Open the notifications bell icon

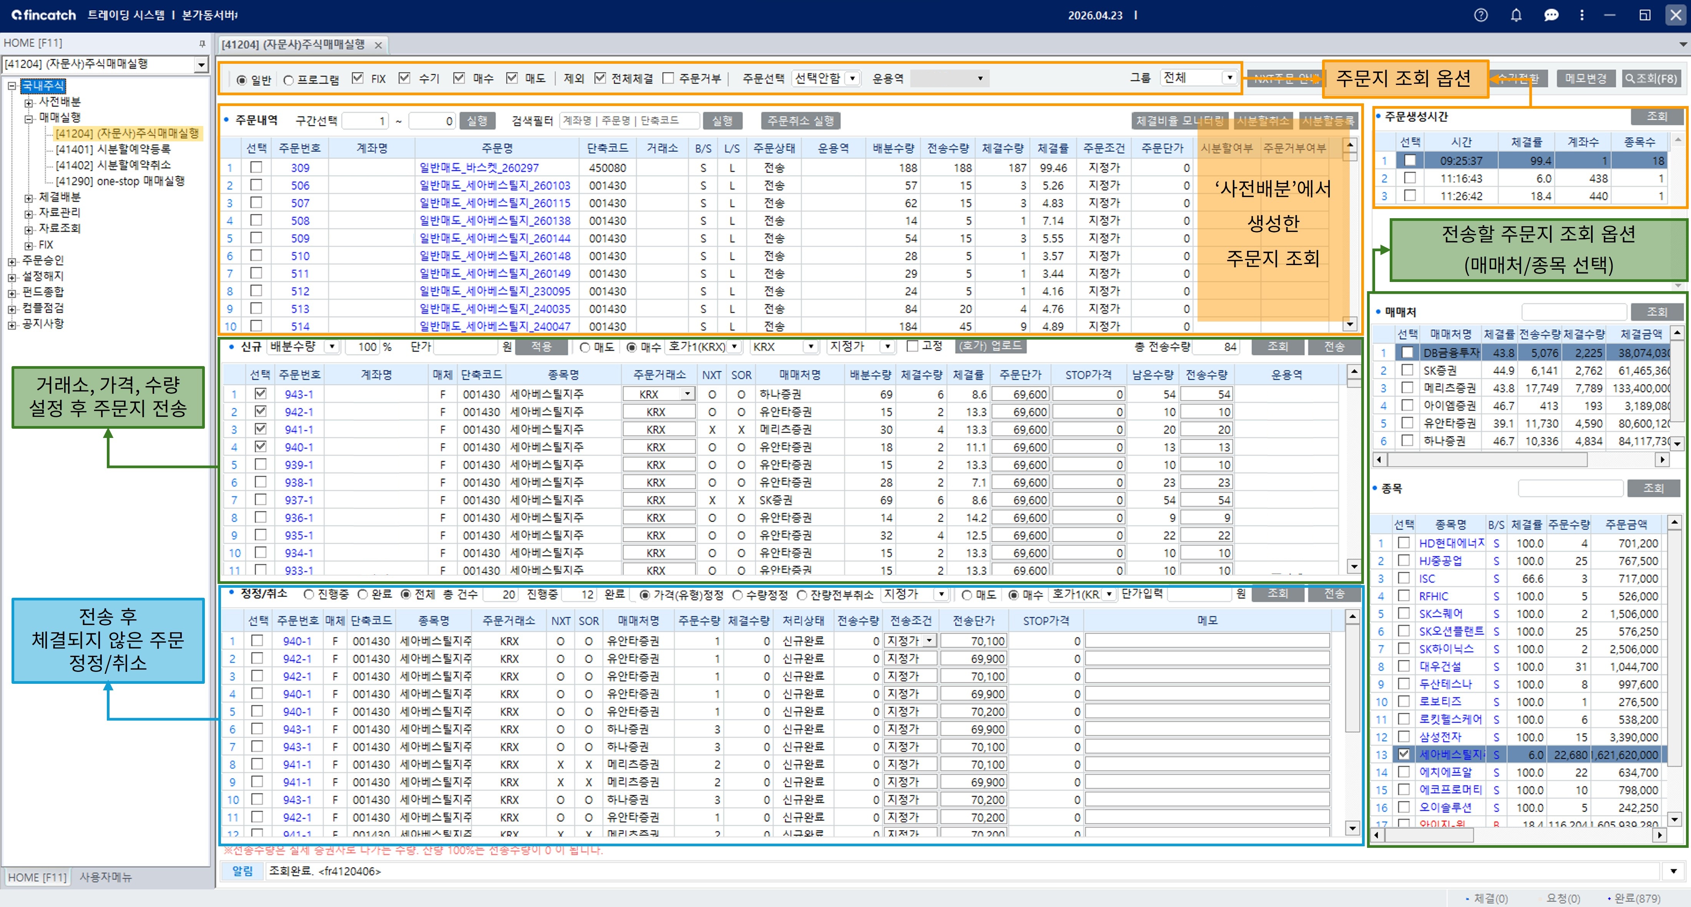[1516, 15]
